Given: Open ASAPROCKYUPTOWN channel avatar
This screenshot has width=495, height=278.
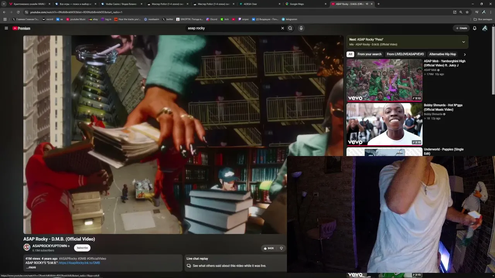Looking at the screenshot, I should 27,247.
